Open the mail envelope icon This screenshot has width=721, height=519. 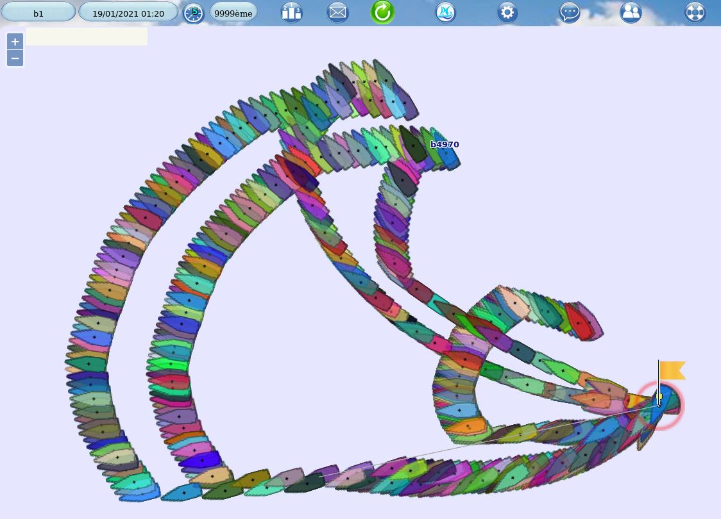[x=338, y=12]
